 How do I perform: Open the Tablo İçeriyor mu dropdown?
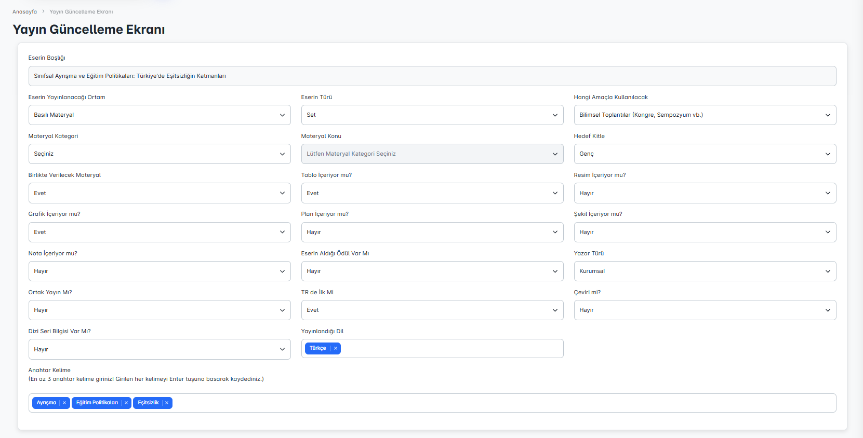pyautogui.click(x=432, y=193)
